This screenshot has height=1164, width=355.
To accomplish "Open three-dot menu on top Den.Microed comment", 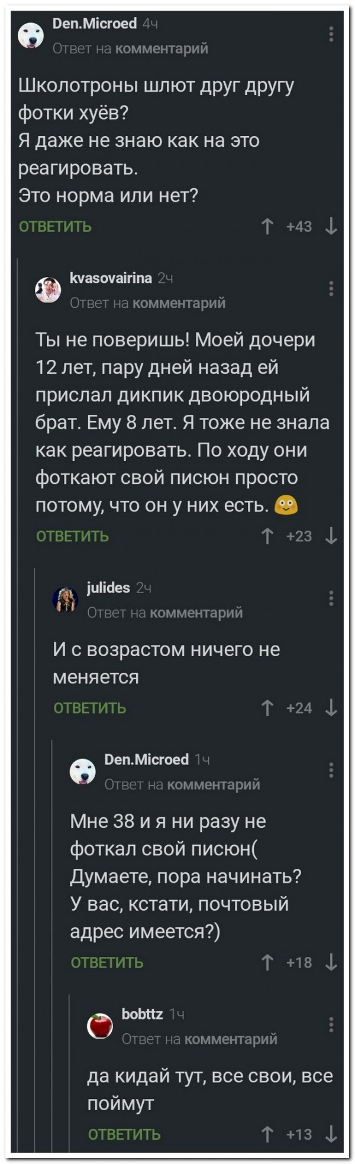I will [331, 34].
